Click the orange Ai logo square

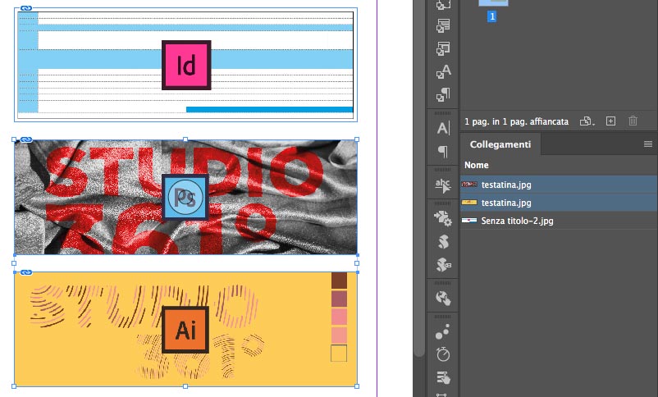click(185, 330)
